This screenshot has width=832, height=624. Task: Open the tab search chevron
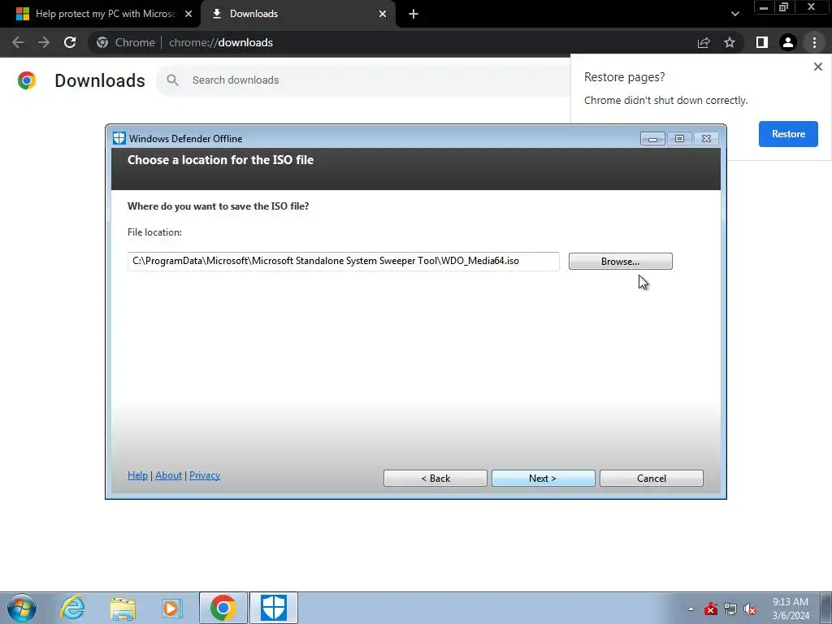coord(734,14)
